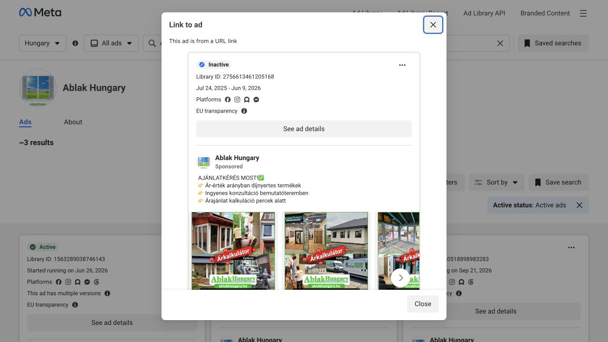Screen dimensions: 608x342
Task: Clear the search field with X
Action: [500, 43]
